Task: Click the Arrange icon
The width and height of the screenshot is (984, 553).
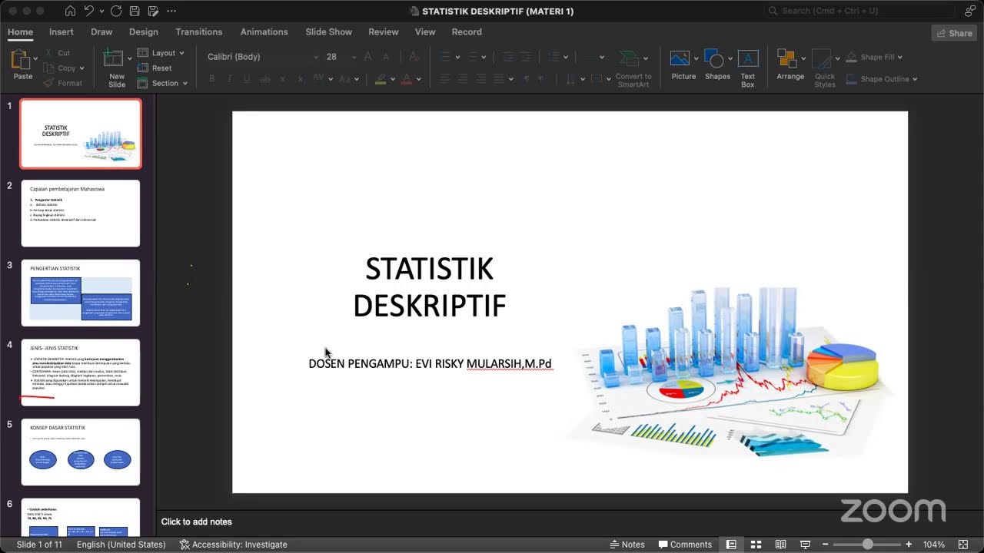Action: 786,59
